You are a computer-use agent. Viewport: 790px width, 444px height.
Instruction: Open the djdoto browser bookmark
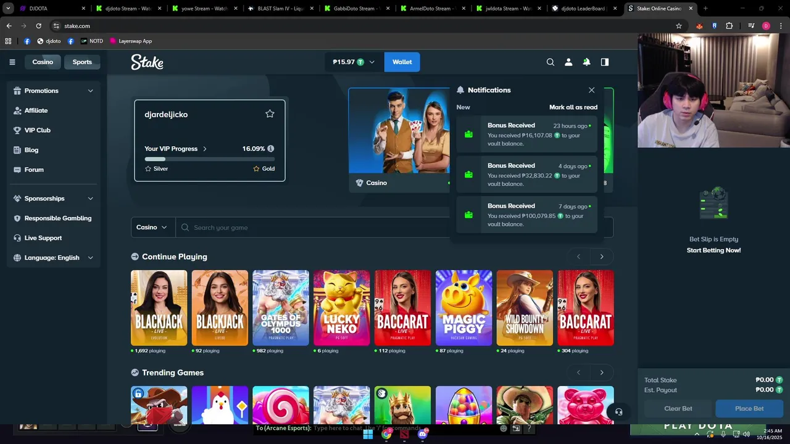49,41
